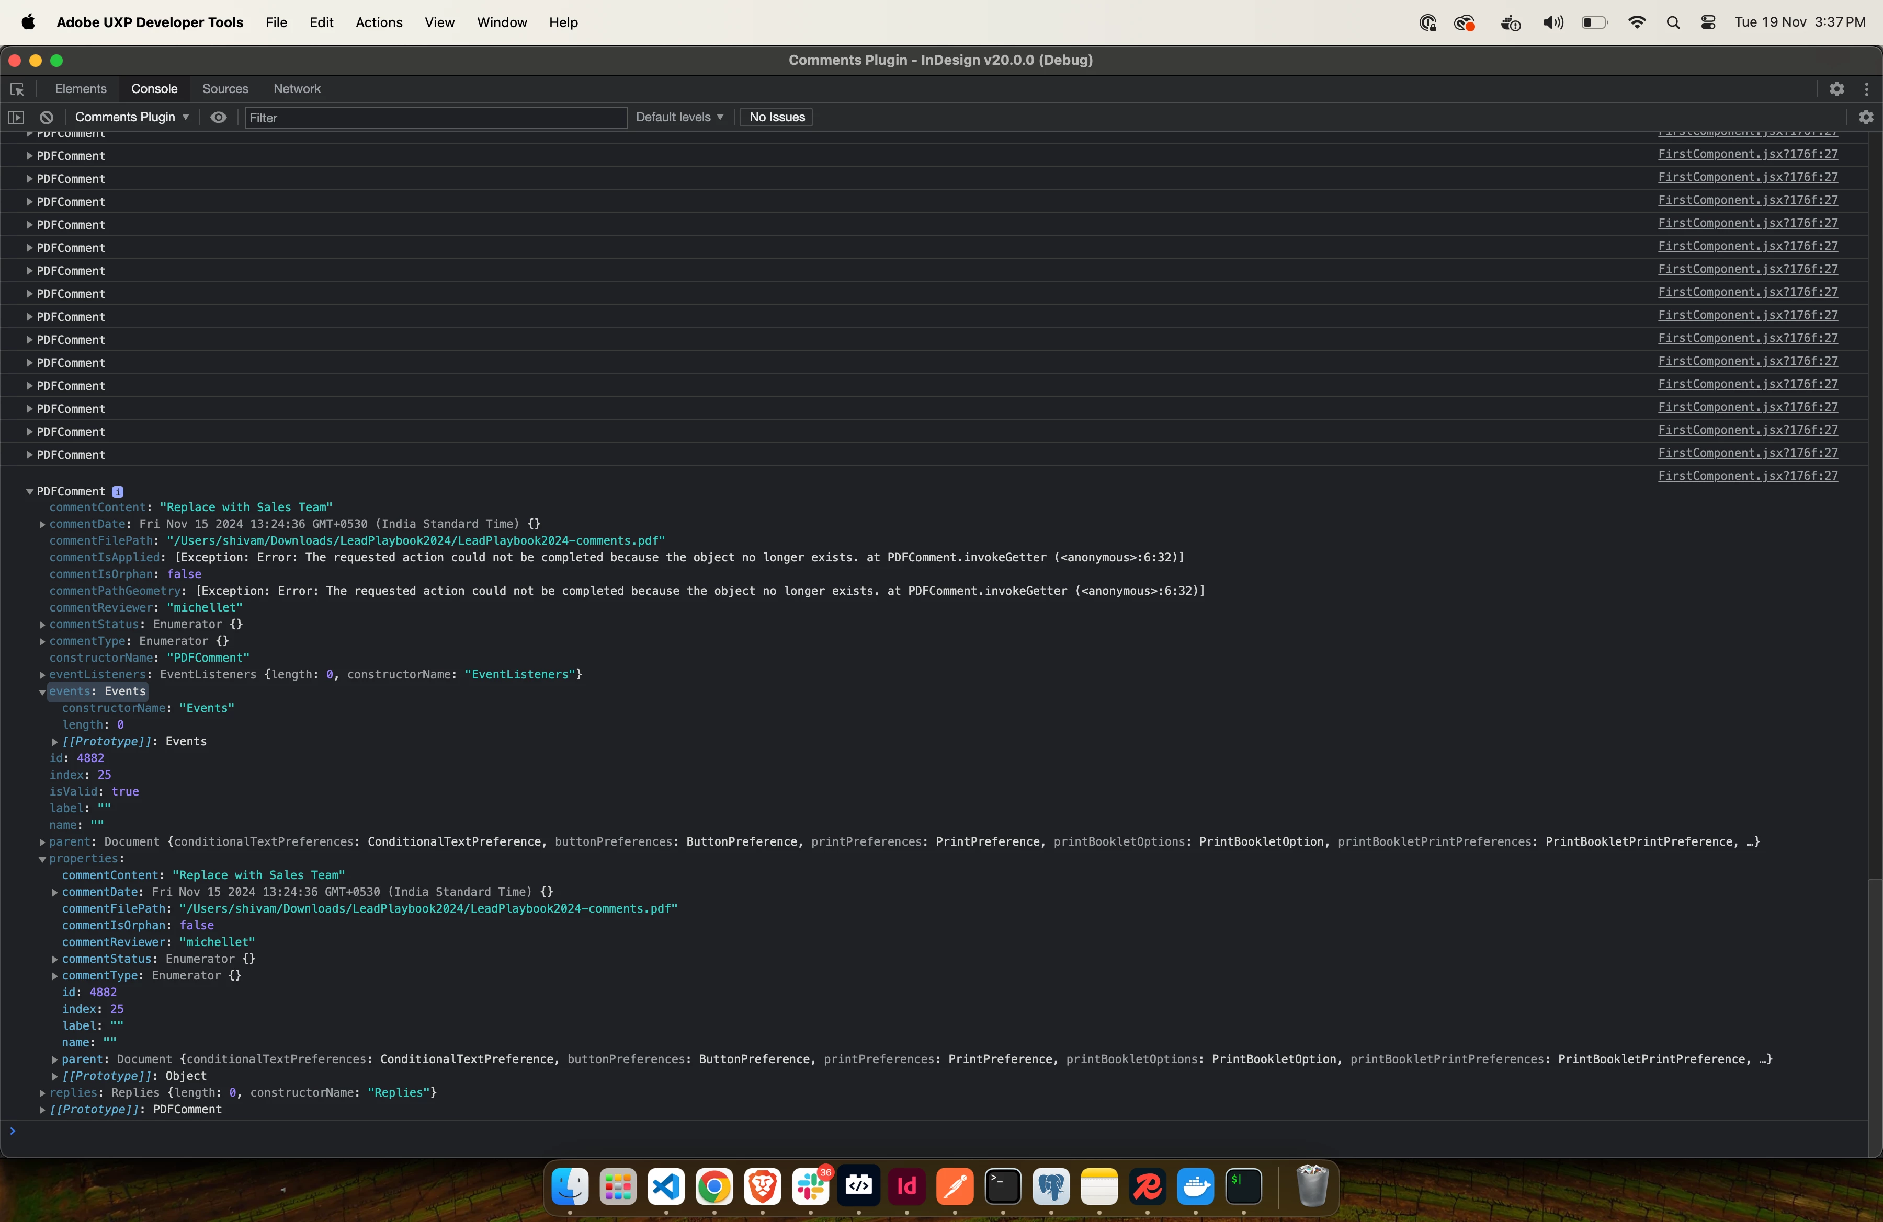Click the info badge beside expanded PDFComment

pos(117,492)
